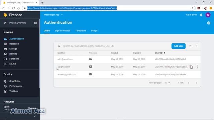Expand the Messenger App project dropdown
Screen dimensions: 214x120
[53, 15]
